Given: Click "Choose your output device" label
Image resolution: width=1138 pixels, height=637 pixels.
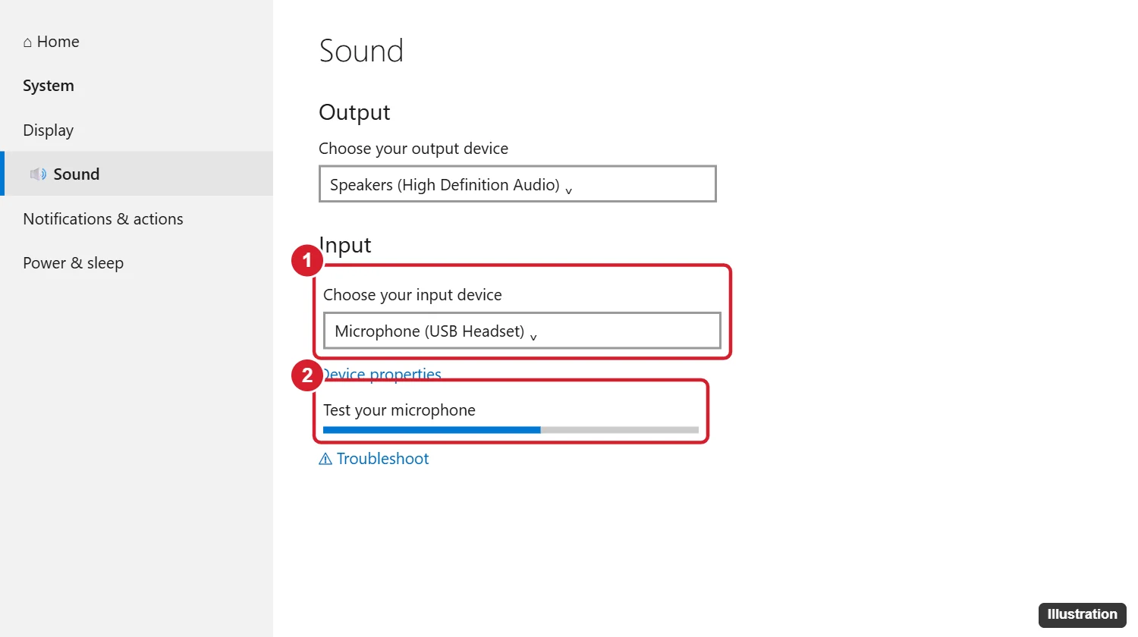Looking at the screenshot, I should pos(413,149).
